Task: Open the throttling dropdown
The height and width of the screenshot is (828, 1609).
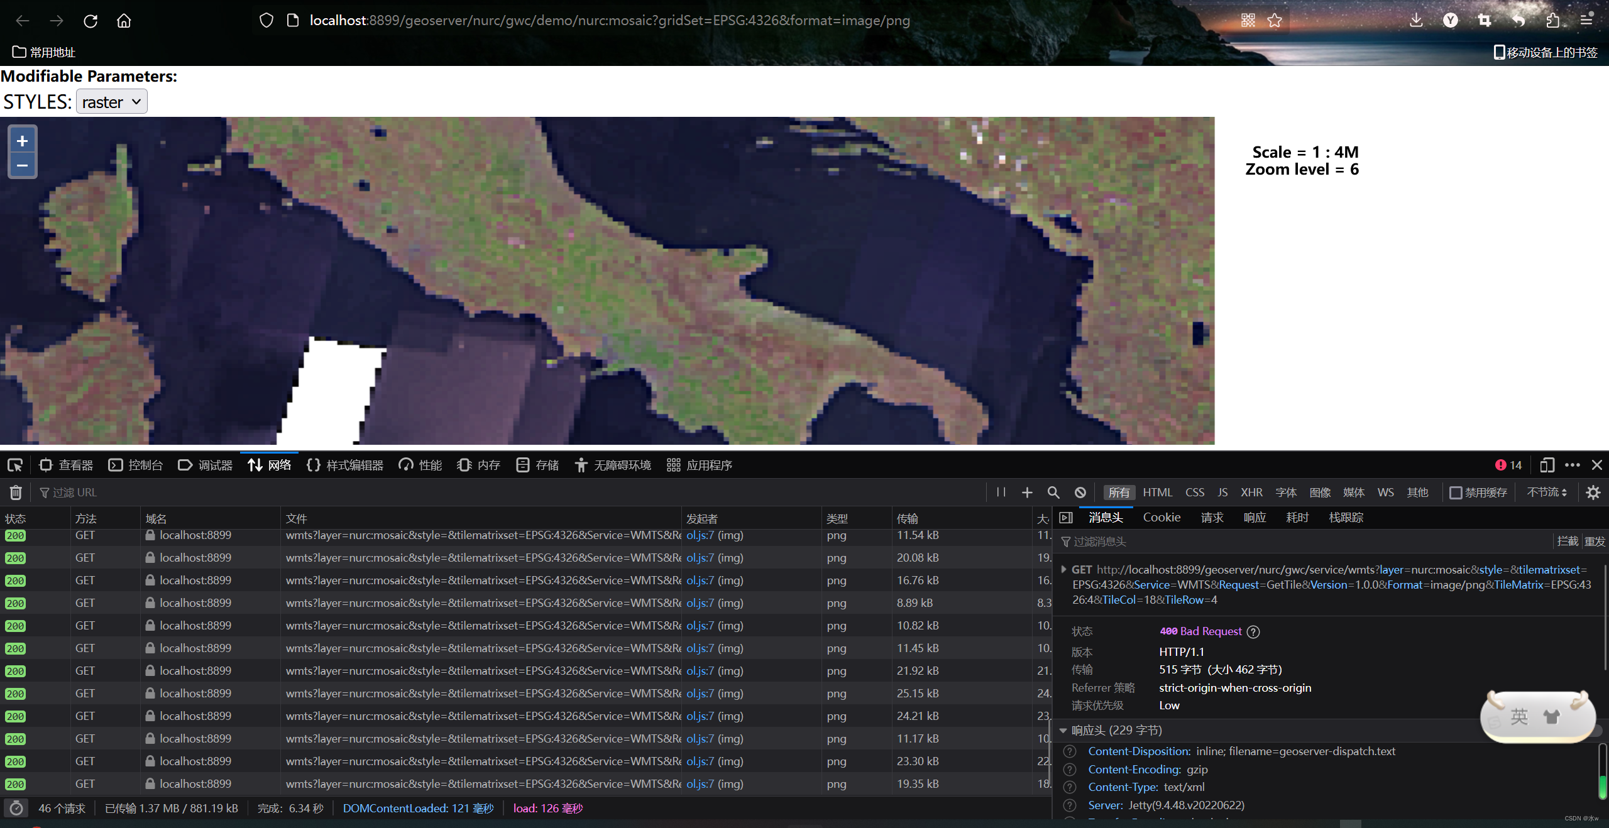Action: [x=1547, y=493]
